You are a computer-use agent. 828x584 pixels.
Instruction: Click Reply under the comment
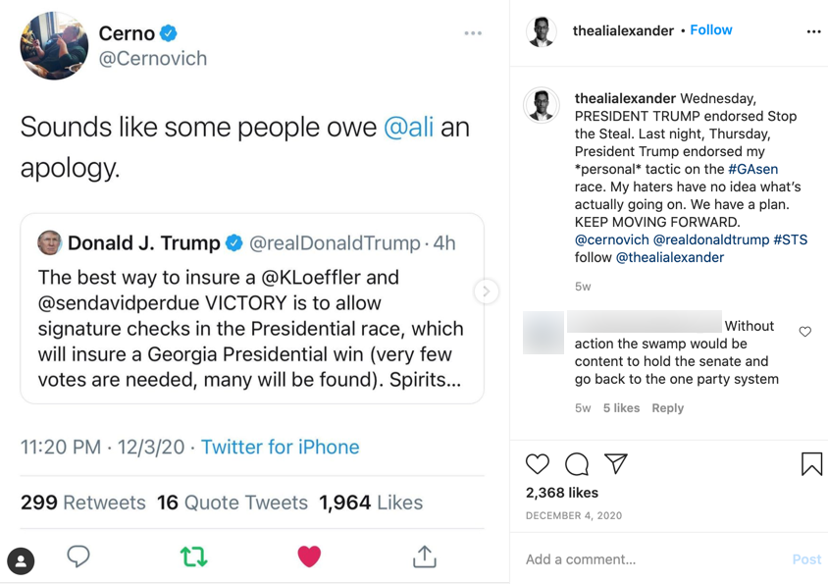[x=668, y=408]
